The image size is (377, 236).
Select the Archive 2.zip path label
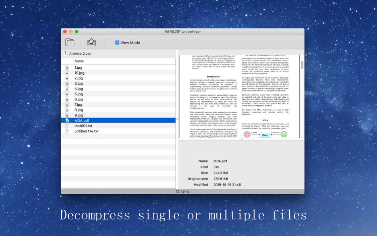[80, 54]
